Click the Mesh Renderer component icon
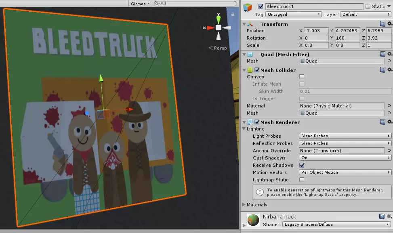The width and height of the screenshot is (393, 233). point(250,122)
